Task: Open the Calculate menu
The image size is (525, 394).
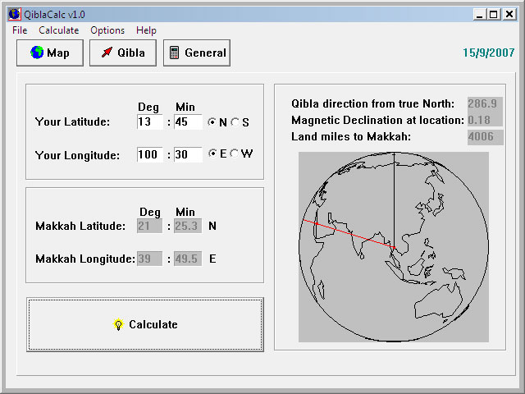Action: tap(58, 30)
